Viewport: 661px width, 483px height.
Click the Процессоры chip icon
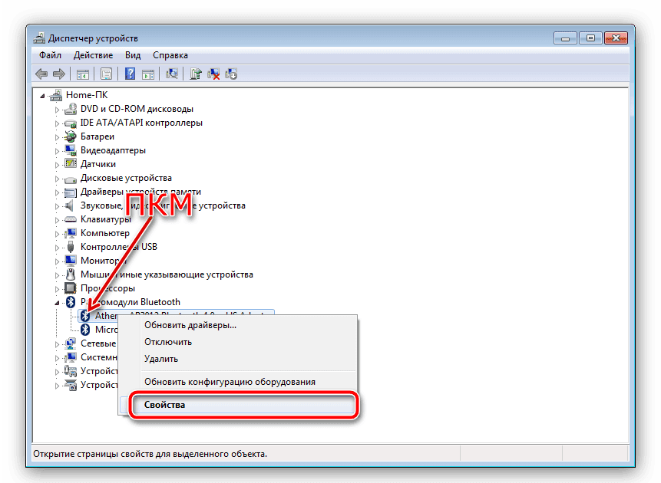(x=71, y=288)
